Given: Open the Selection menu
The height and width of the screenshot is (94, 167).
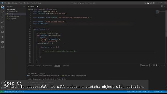Looking at the screenshot, I should 15,3.
